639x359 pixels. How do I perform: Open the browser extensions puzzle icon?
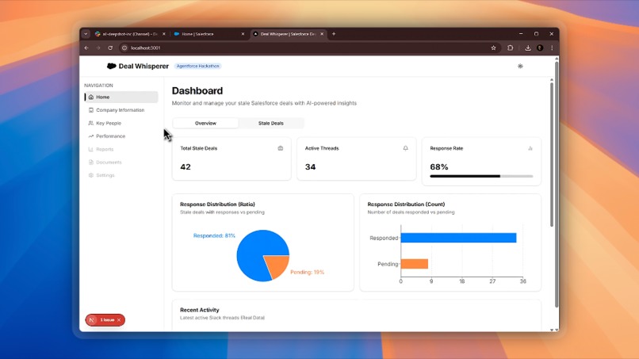pos(511,48)
